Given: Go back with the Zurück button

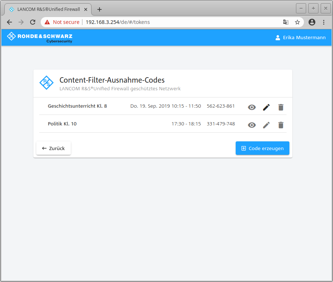Looking at the screenshot, I should coord(53,148).
